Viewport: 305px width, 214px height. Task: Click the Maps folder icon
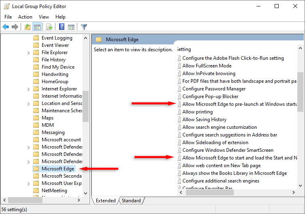pyautogui.click(x=36, y=118)
